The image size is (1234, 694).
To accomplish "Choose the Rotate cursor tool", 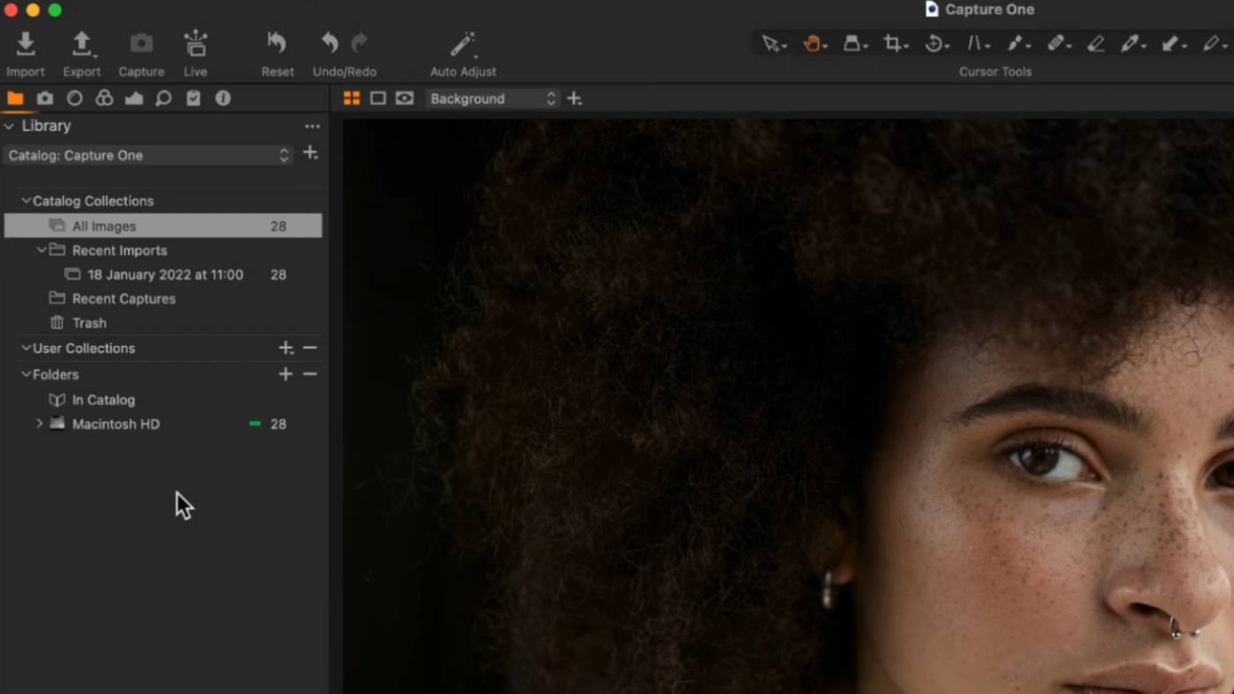I will [934, 43].
